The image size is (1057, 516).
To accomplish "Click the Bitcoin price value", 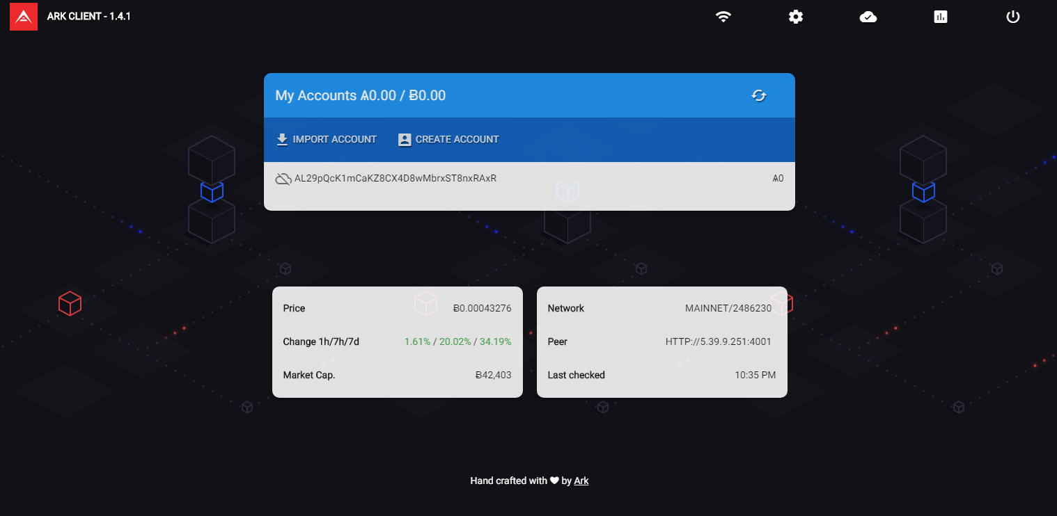I will pos(482,308).
